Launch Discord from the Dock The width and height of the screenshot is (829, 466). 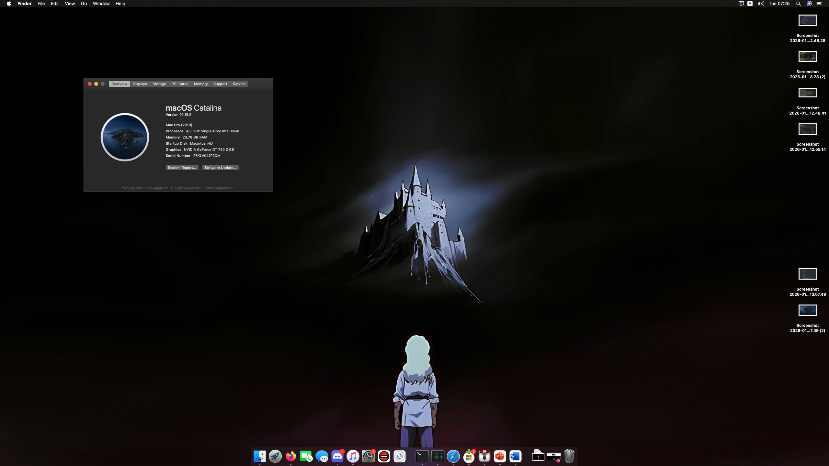point(337,456)
